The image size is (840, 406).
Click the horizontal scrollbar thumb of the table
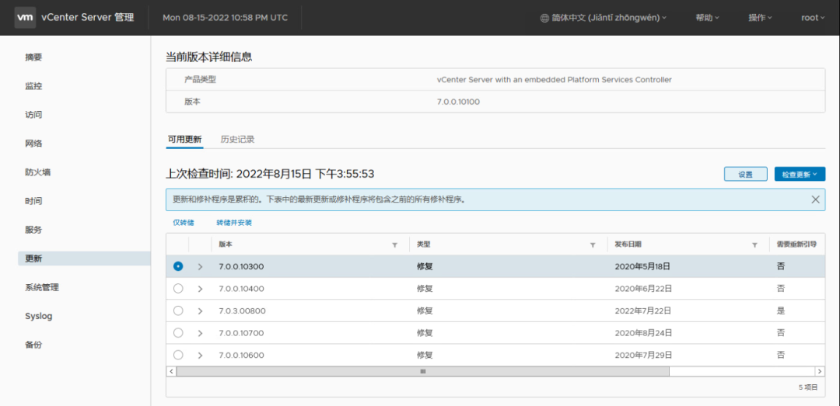422,371
